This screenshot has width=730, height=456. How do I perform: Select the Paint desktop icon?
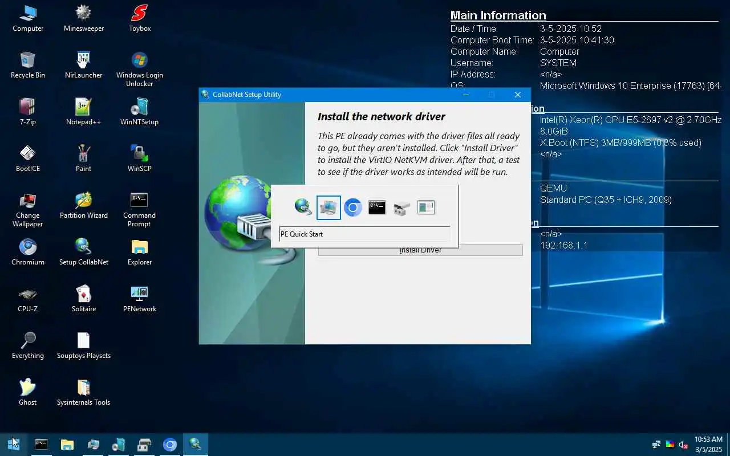point(83,158)
